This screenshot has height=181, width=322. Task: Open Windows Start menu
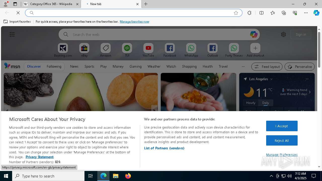click(x=6, y=176)
